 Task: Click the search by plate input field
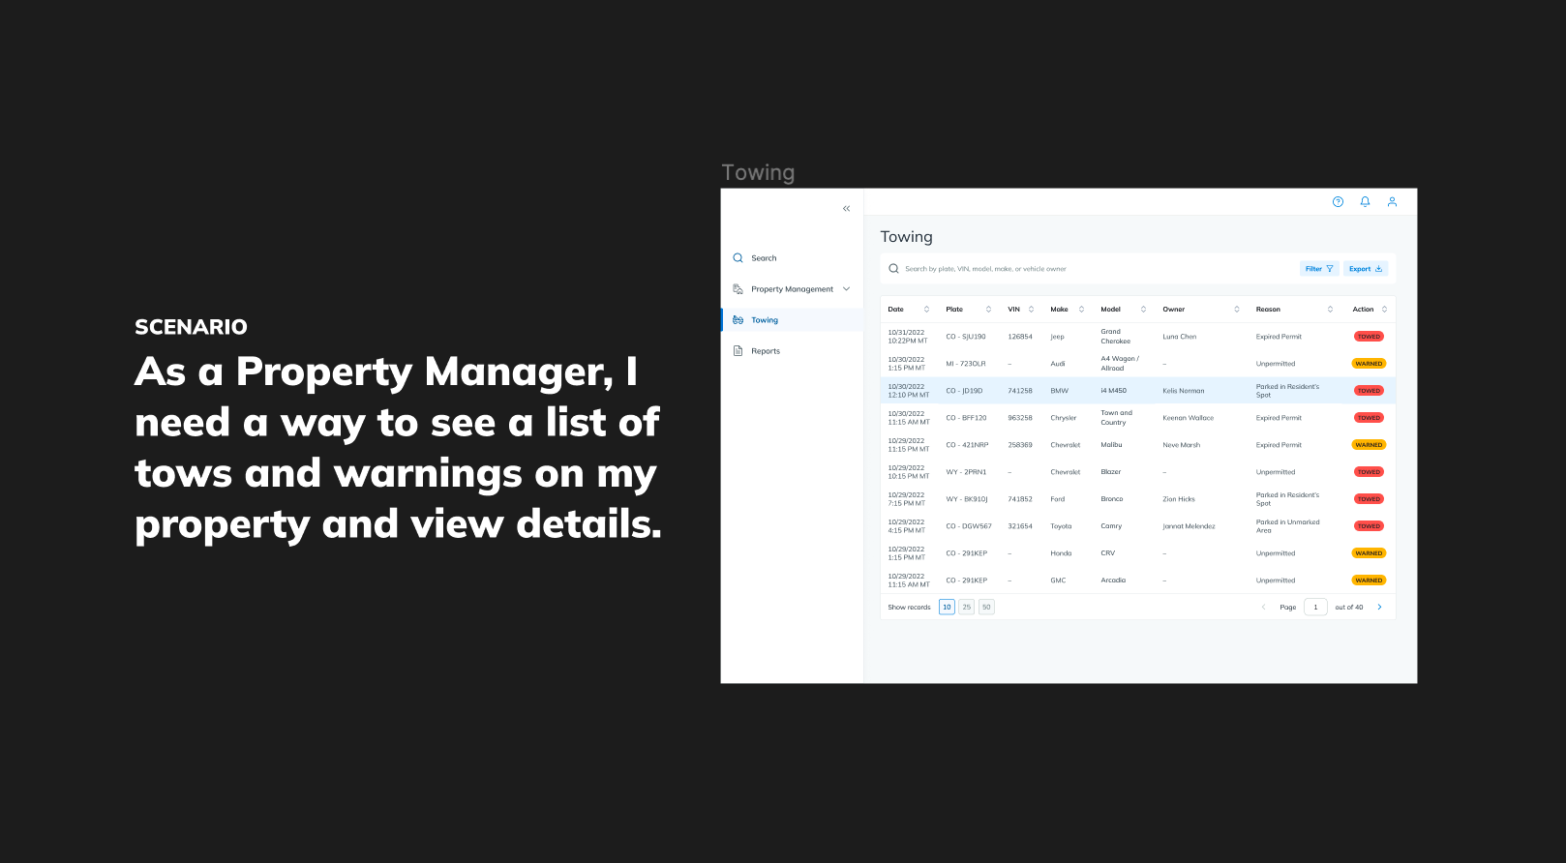pyautogui.click(x=1089, y=269)
